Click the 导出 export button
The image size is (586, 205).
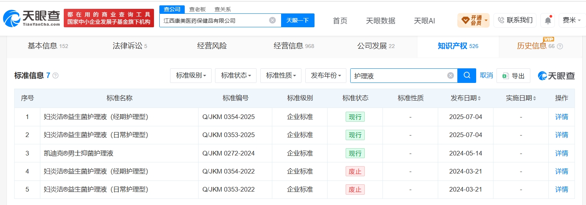tap(513, 76)
